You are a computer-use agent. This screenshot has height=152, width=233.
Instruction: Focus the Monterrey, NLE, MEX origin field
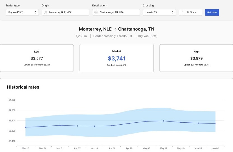click(66, 12)
